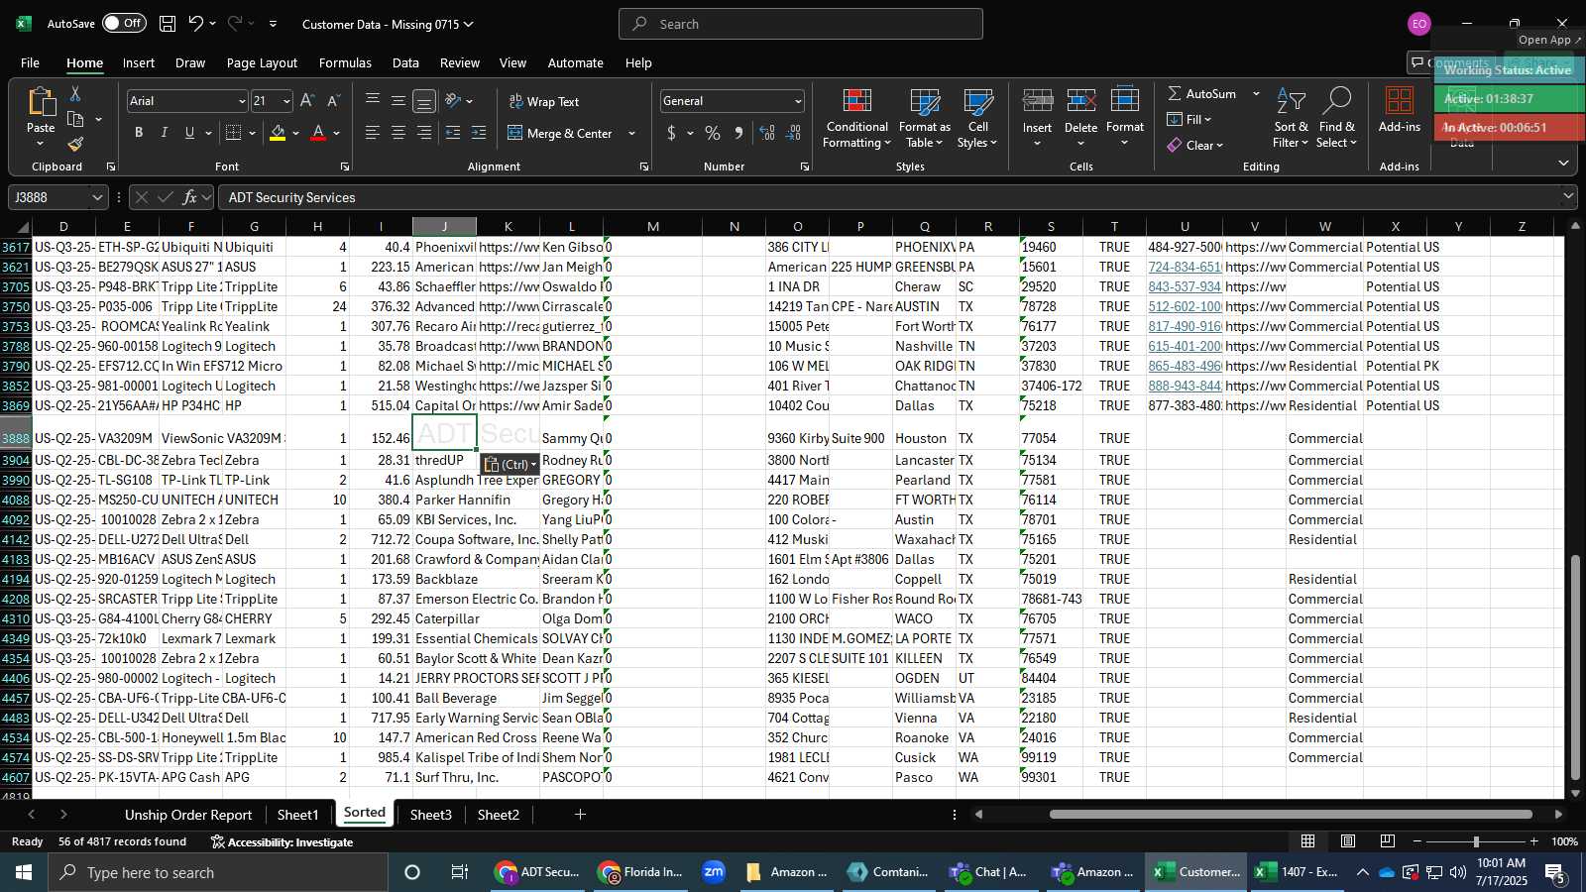The image size is (1586, 892).
Task: Open the Data ribbon tab
Action: 405,62
